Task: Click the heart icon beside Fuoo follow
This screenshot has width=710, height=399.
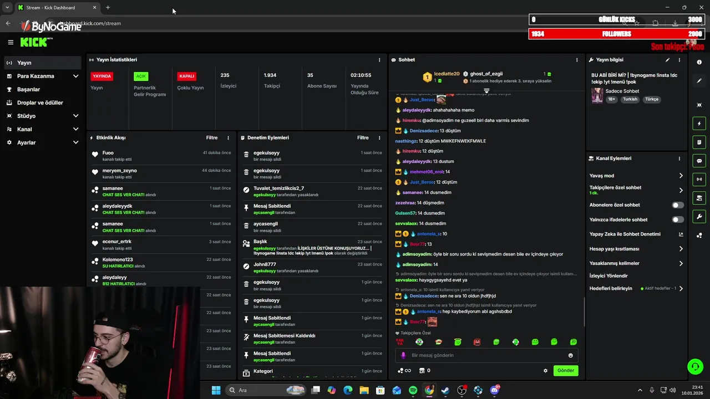Action: tap(95, 155)
